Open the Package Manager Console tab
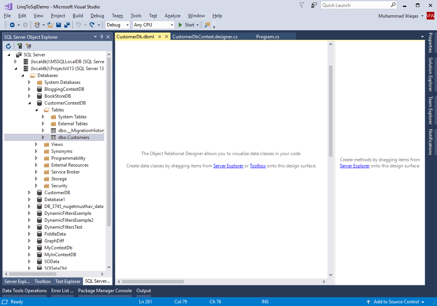Image resolution: width=437 pixels, height=306 pixels. click(x=105, y=291)
